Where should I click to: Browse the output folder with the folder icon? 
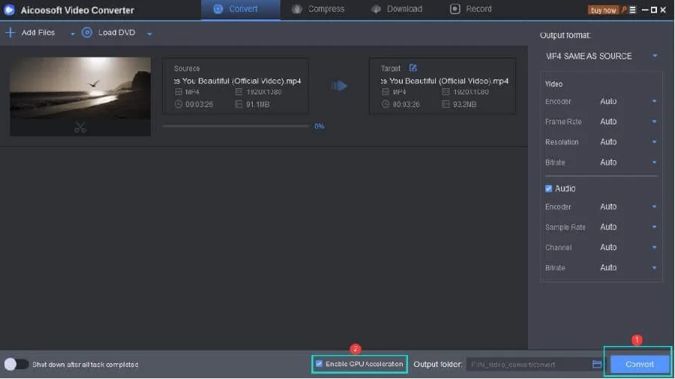597,364
